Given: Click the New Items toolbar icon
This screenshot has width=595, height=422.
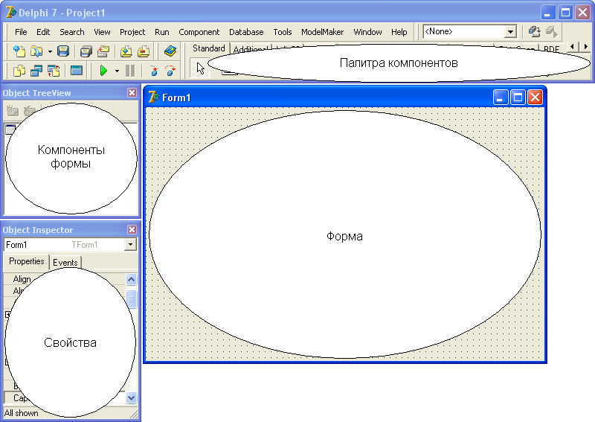Looking at the screenshot, I should [19, 51].
